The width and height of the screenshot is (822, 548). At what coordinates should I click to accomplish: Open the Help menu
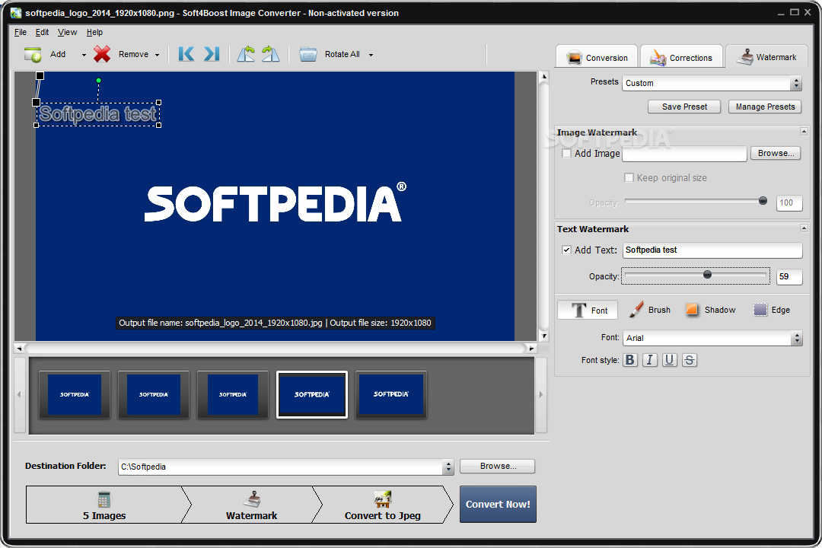[x=95, y=32]
